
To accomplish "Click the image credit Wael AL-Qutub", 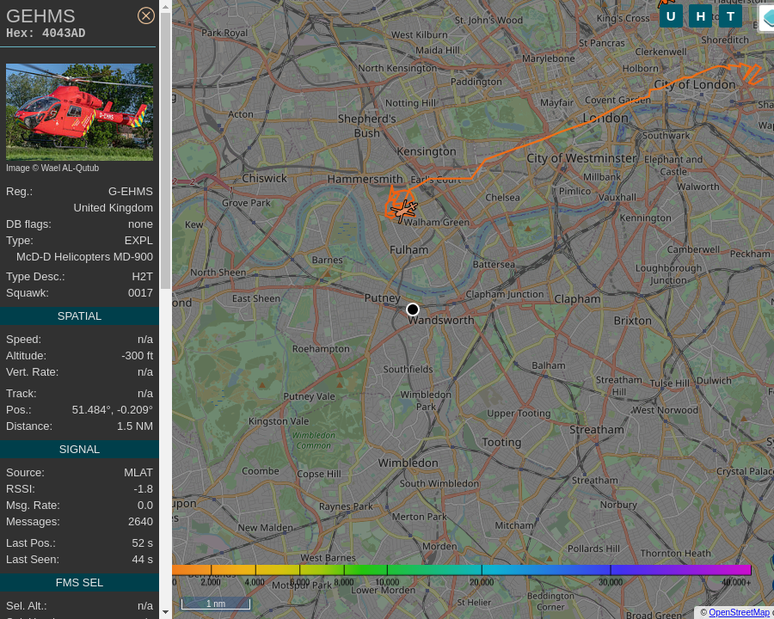I will click(52, 168).
